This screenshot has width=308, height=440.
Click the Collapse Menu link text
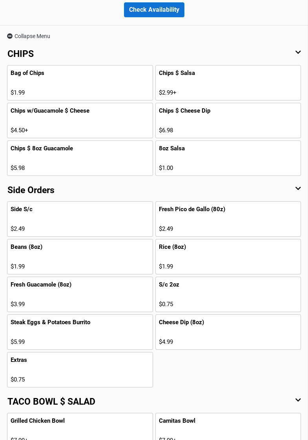[32, 36]
